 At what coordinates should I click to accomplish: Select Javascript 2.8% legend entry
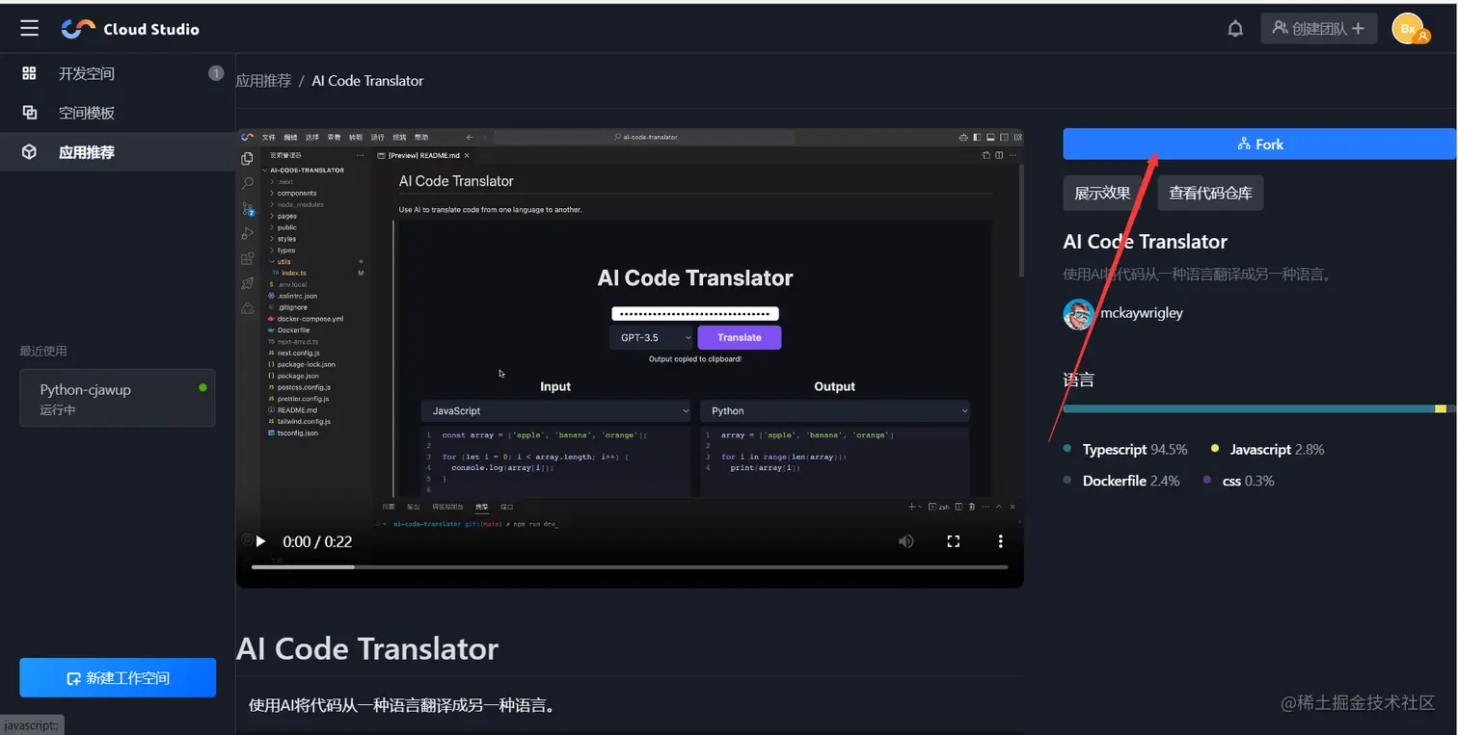pos(1268,449)
